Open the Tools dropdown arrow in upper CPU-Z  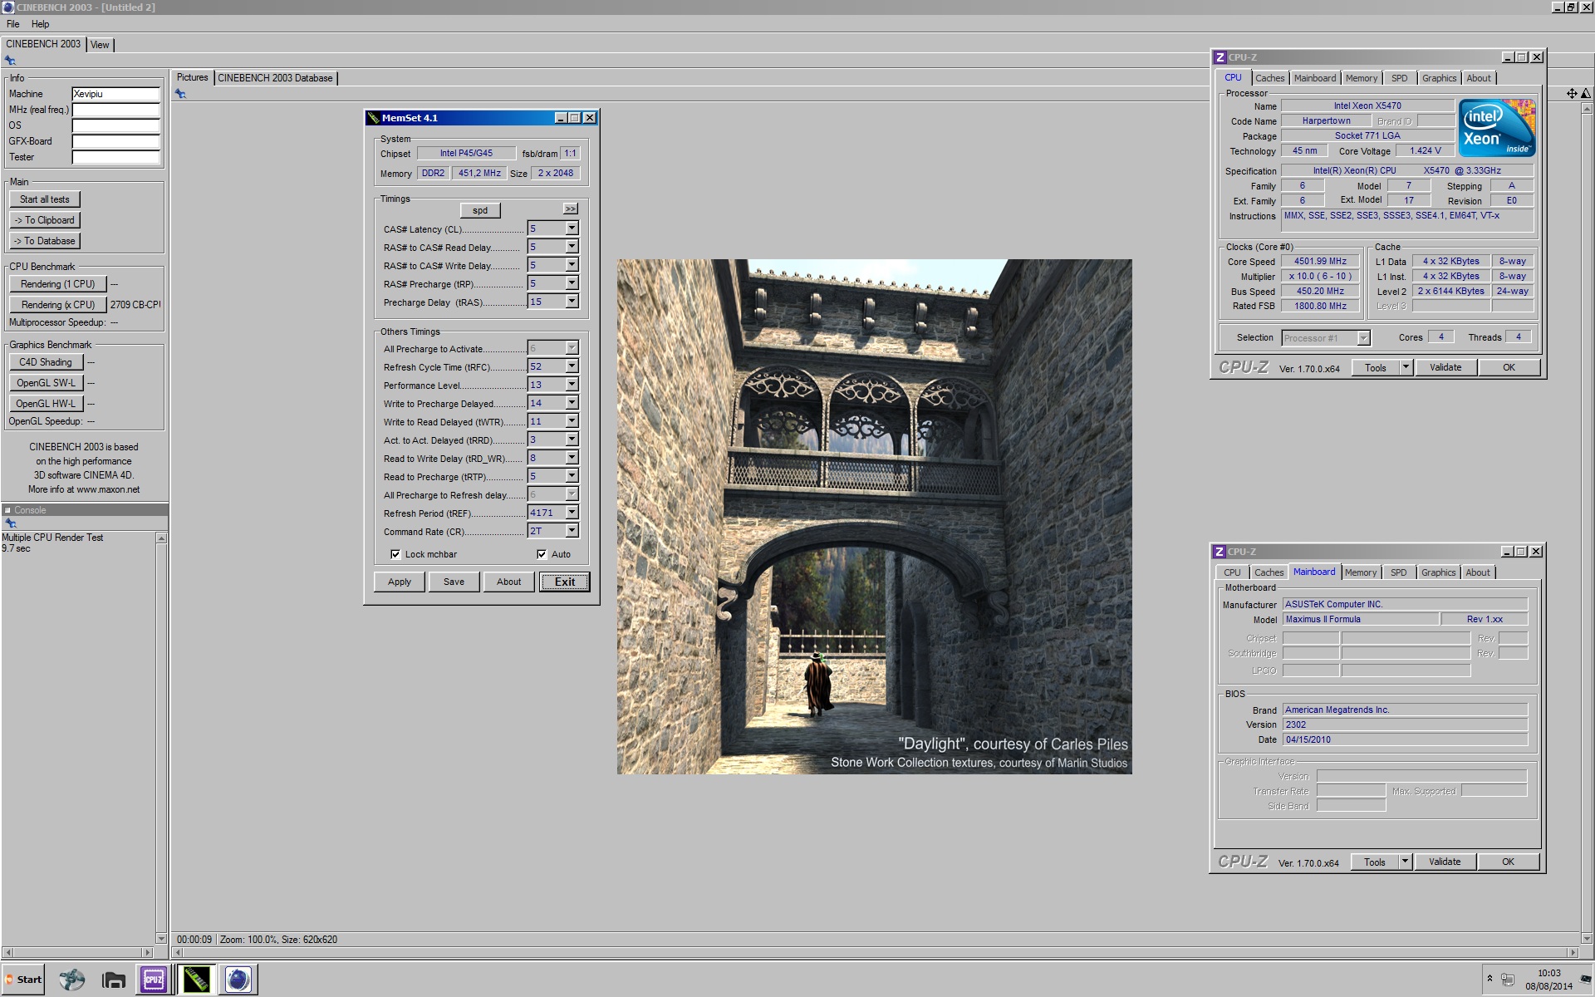click(1406, 367)
